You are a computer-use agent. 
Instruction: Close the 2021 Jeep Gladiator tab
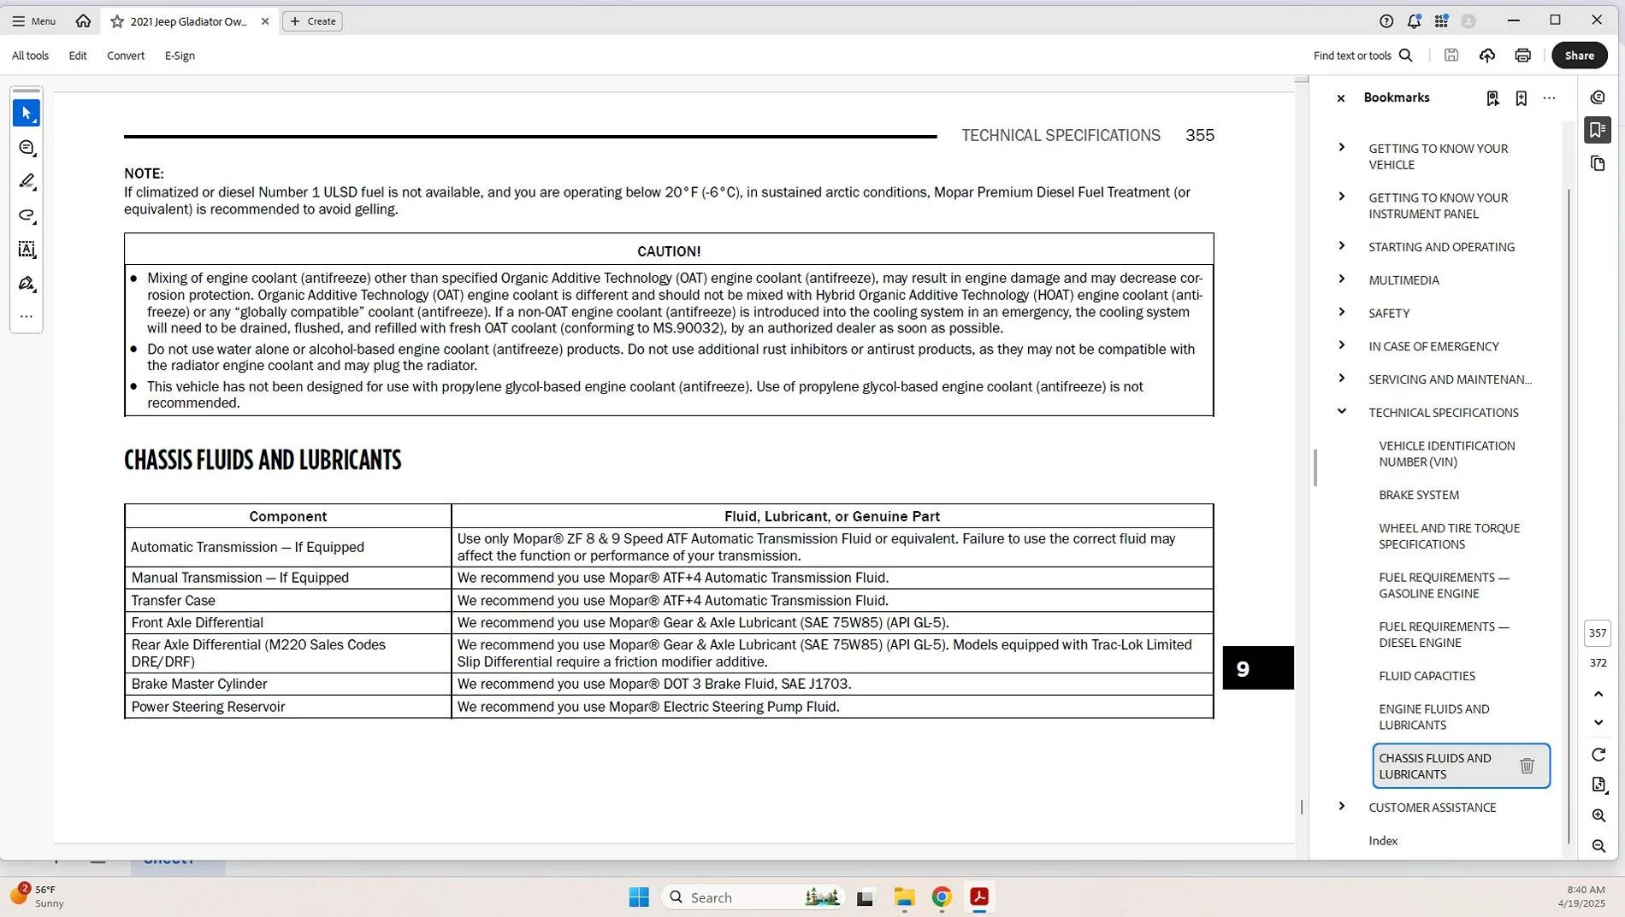tap(265, 21)
